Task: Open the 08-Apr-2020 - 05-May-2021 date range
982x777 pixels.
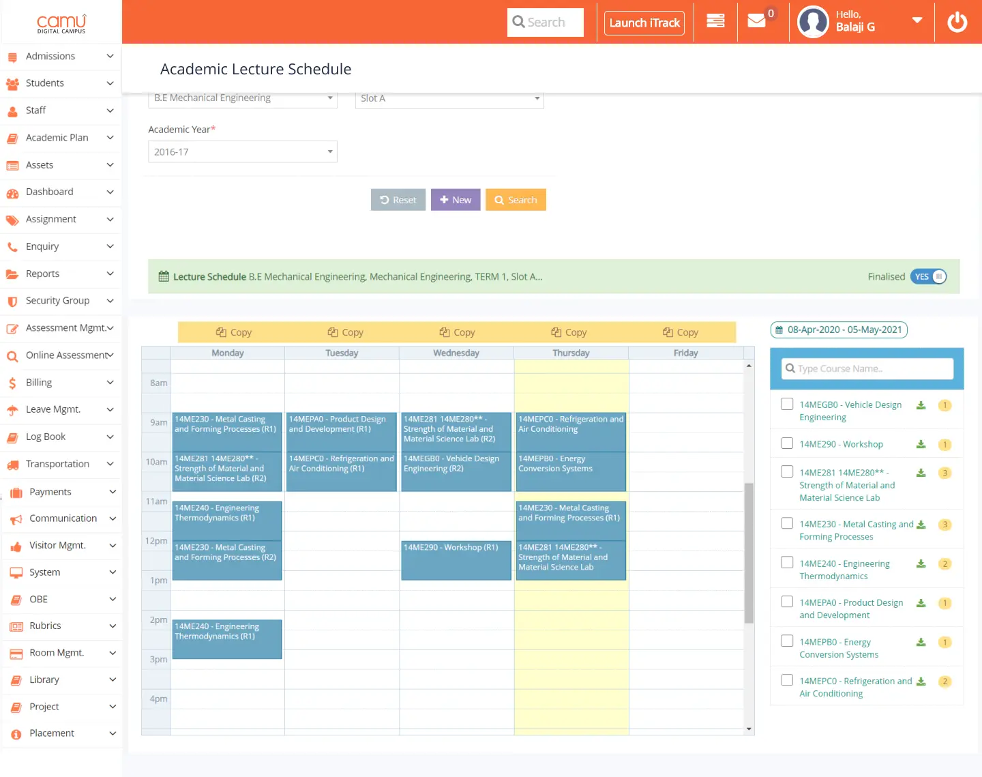Action: click(839, 329)
